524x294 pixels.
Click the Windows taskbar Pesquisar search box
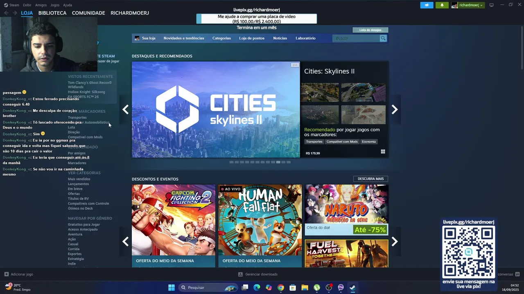coord(208,287)
